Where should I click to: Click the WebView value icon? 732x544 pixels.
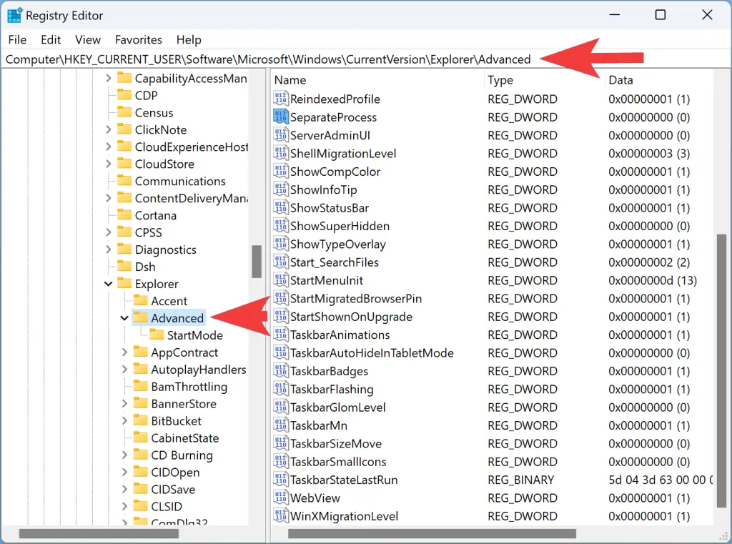point(280,498)
